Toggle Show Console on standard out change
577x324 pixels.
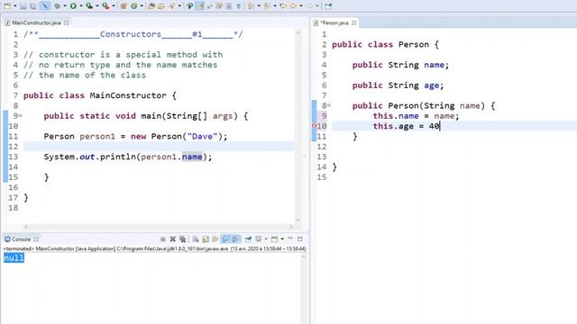click(225, 239)
